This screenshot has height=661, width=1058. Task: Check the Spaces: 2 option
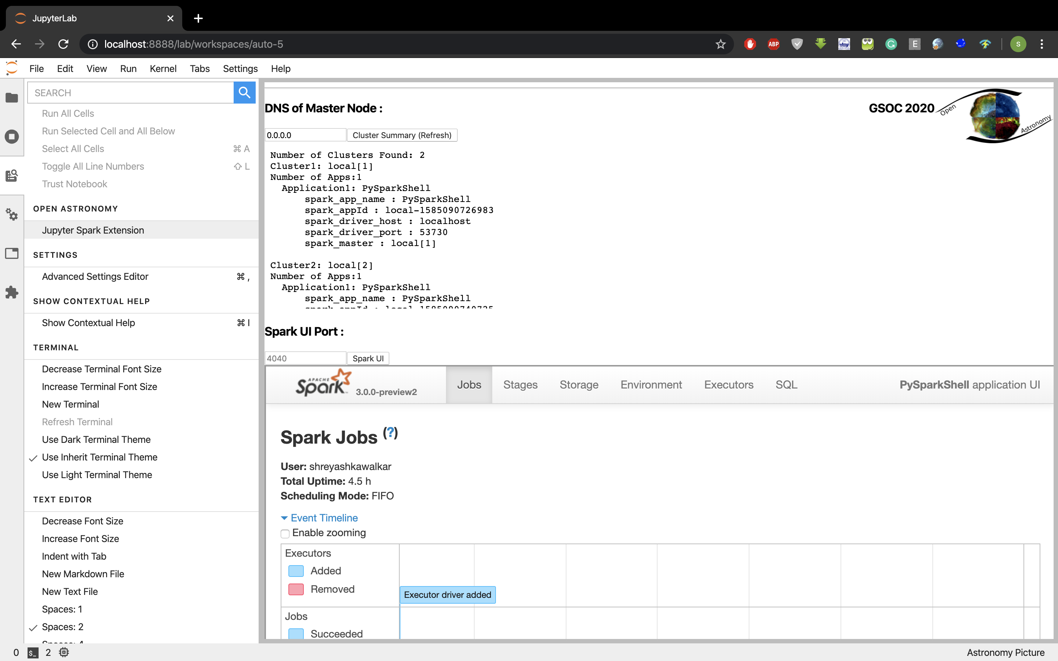click(x=62, y=626)
